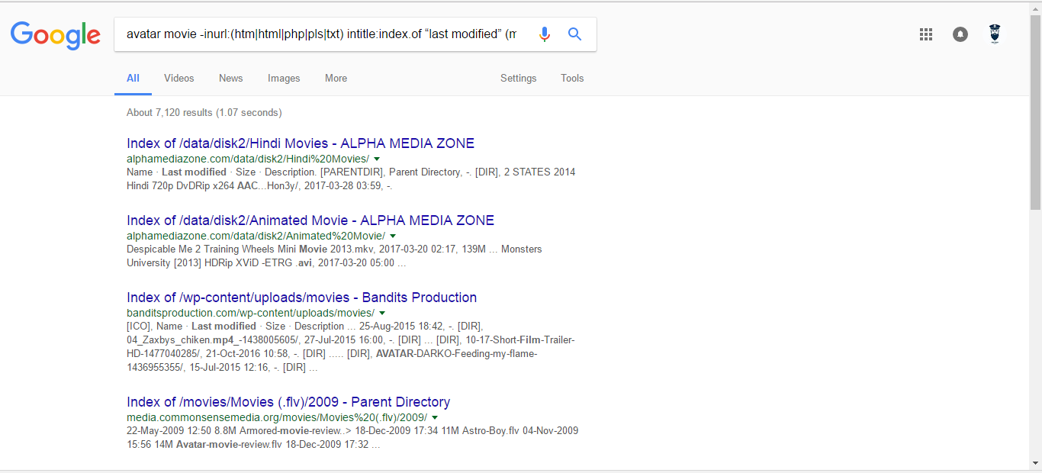
Task: Click 'AVATAR-DARKO-Feeding-my-flame' snippet text
Action: [457, 353]
